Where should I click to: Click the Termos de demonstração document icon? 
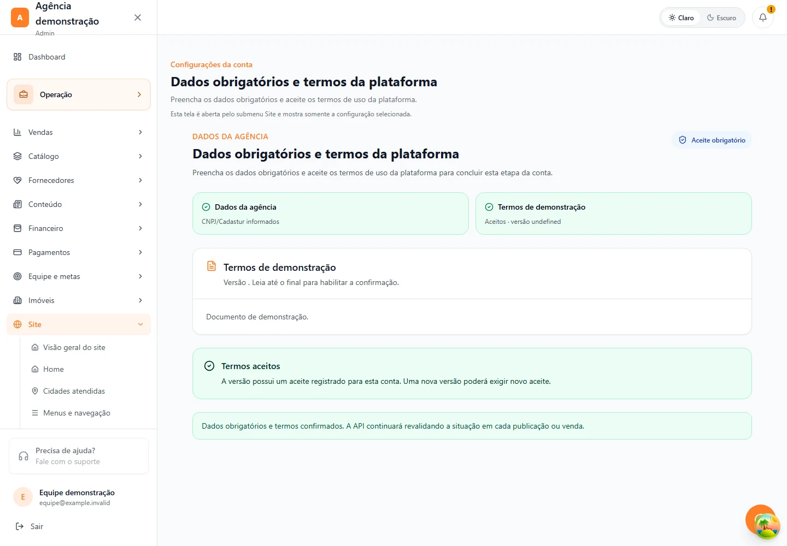(x=212, y=266)
